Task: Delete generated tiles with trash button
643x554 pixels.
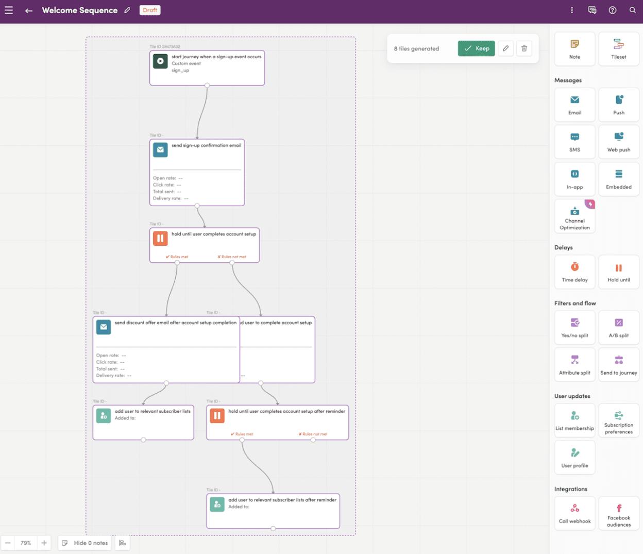Action: 524,48
